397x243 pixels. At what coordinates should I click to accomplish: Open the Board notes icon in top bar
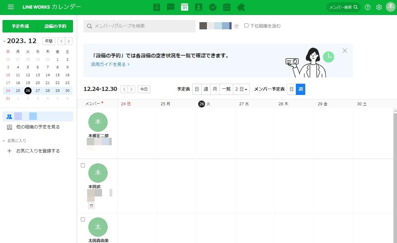(x=157, y=7)
